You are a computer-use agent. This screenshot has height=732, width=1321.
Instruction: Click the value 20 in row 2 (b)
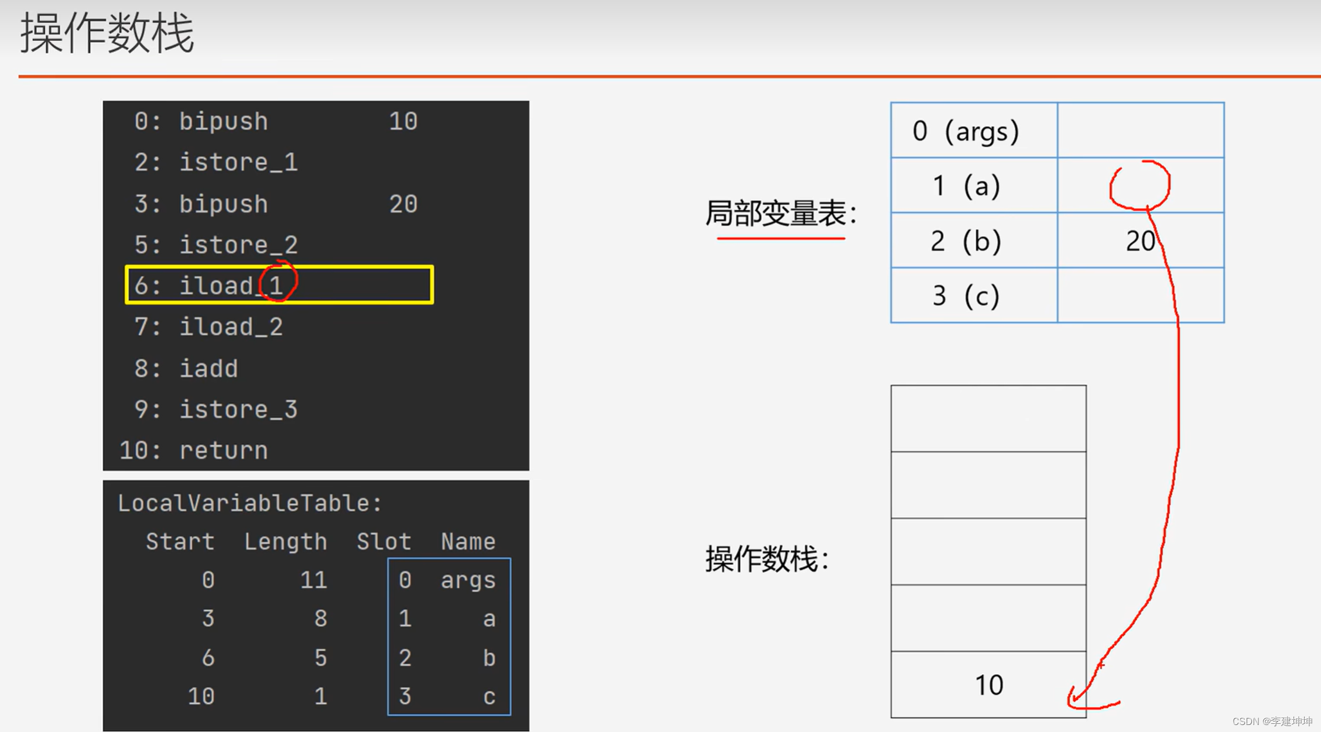point(1139,240)
